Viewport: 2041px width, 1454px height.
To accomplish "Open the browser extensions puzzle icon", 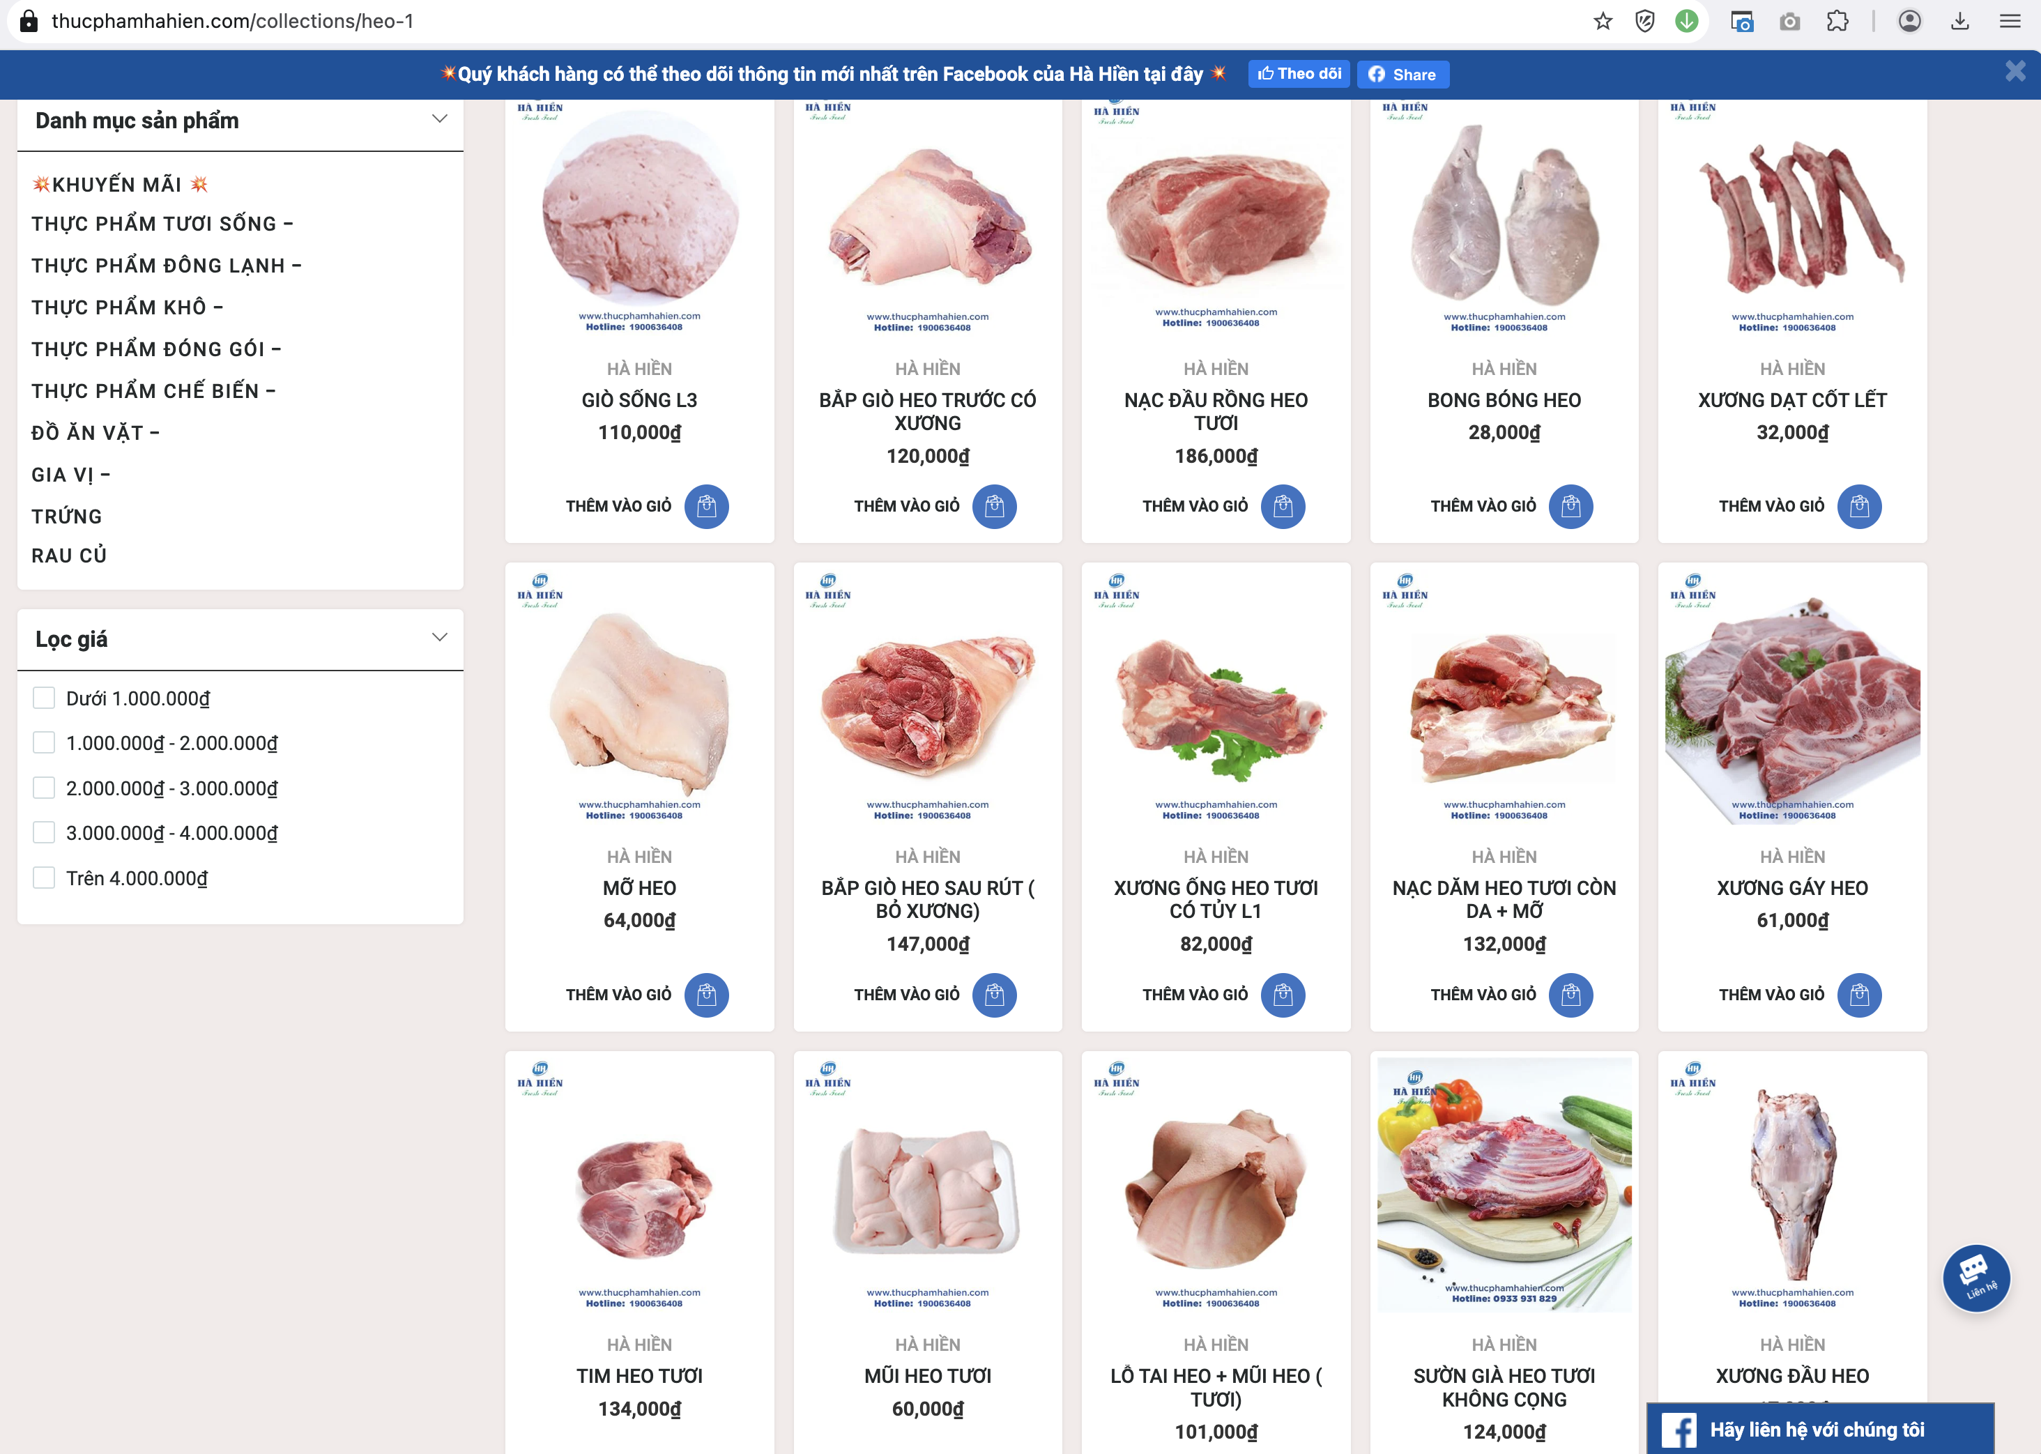I will (1837, 22).
